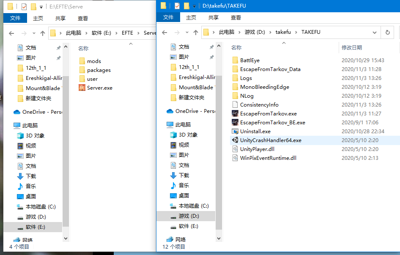Image resolution: width=400 pixels, height=255 pixels.
Task: Click the mods folder icon in the EFTE window
Action: (x=82, y=61)
